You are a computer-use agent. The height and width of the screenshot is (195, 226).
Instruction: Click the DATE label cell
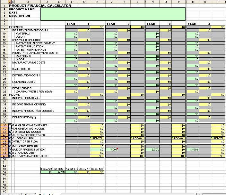13,13
